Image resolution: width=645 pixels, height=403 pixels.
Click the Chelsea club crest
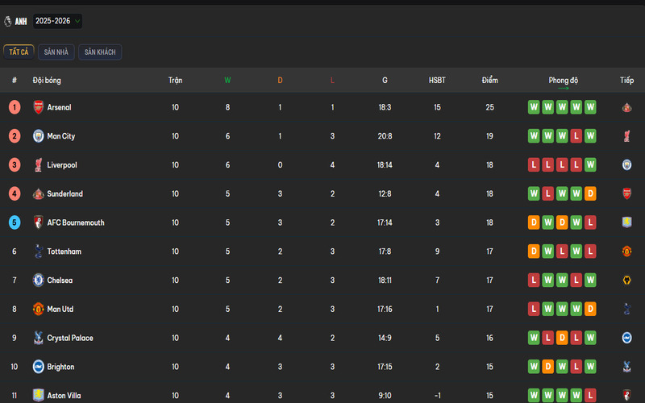[x=38, y=280]
